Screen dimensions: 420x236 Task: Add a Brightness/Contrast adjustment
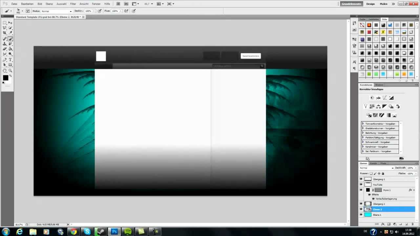point(372,98)
